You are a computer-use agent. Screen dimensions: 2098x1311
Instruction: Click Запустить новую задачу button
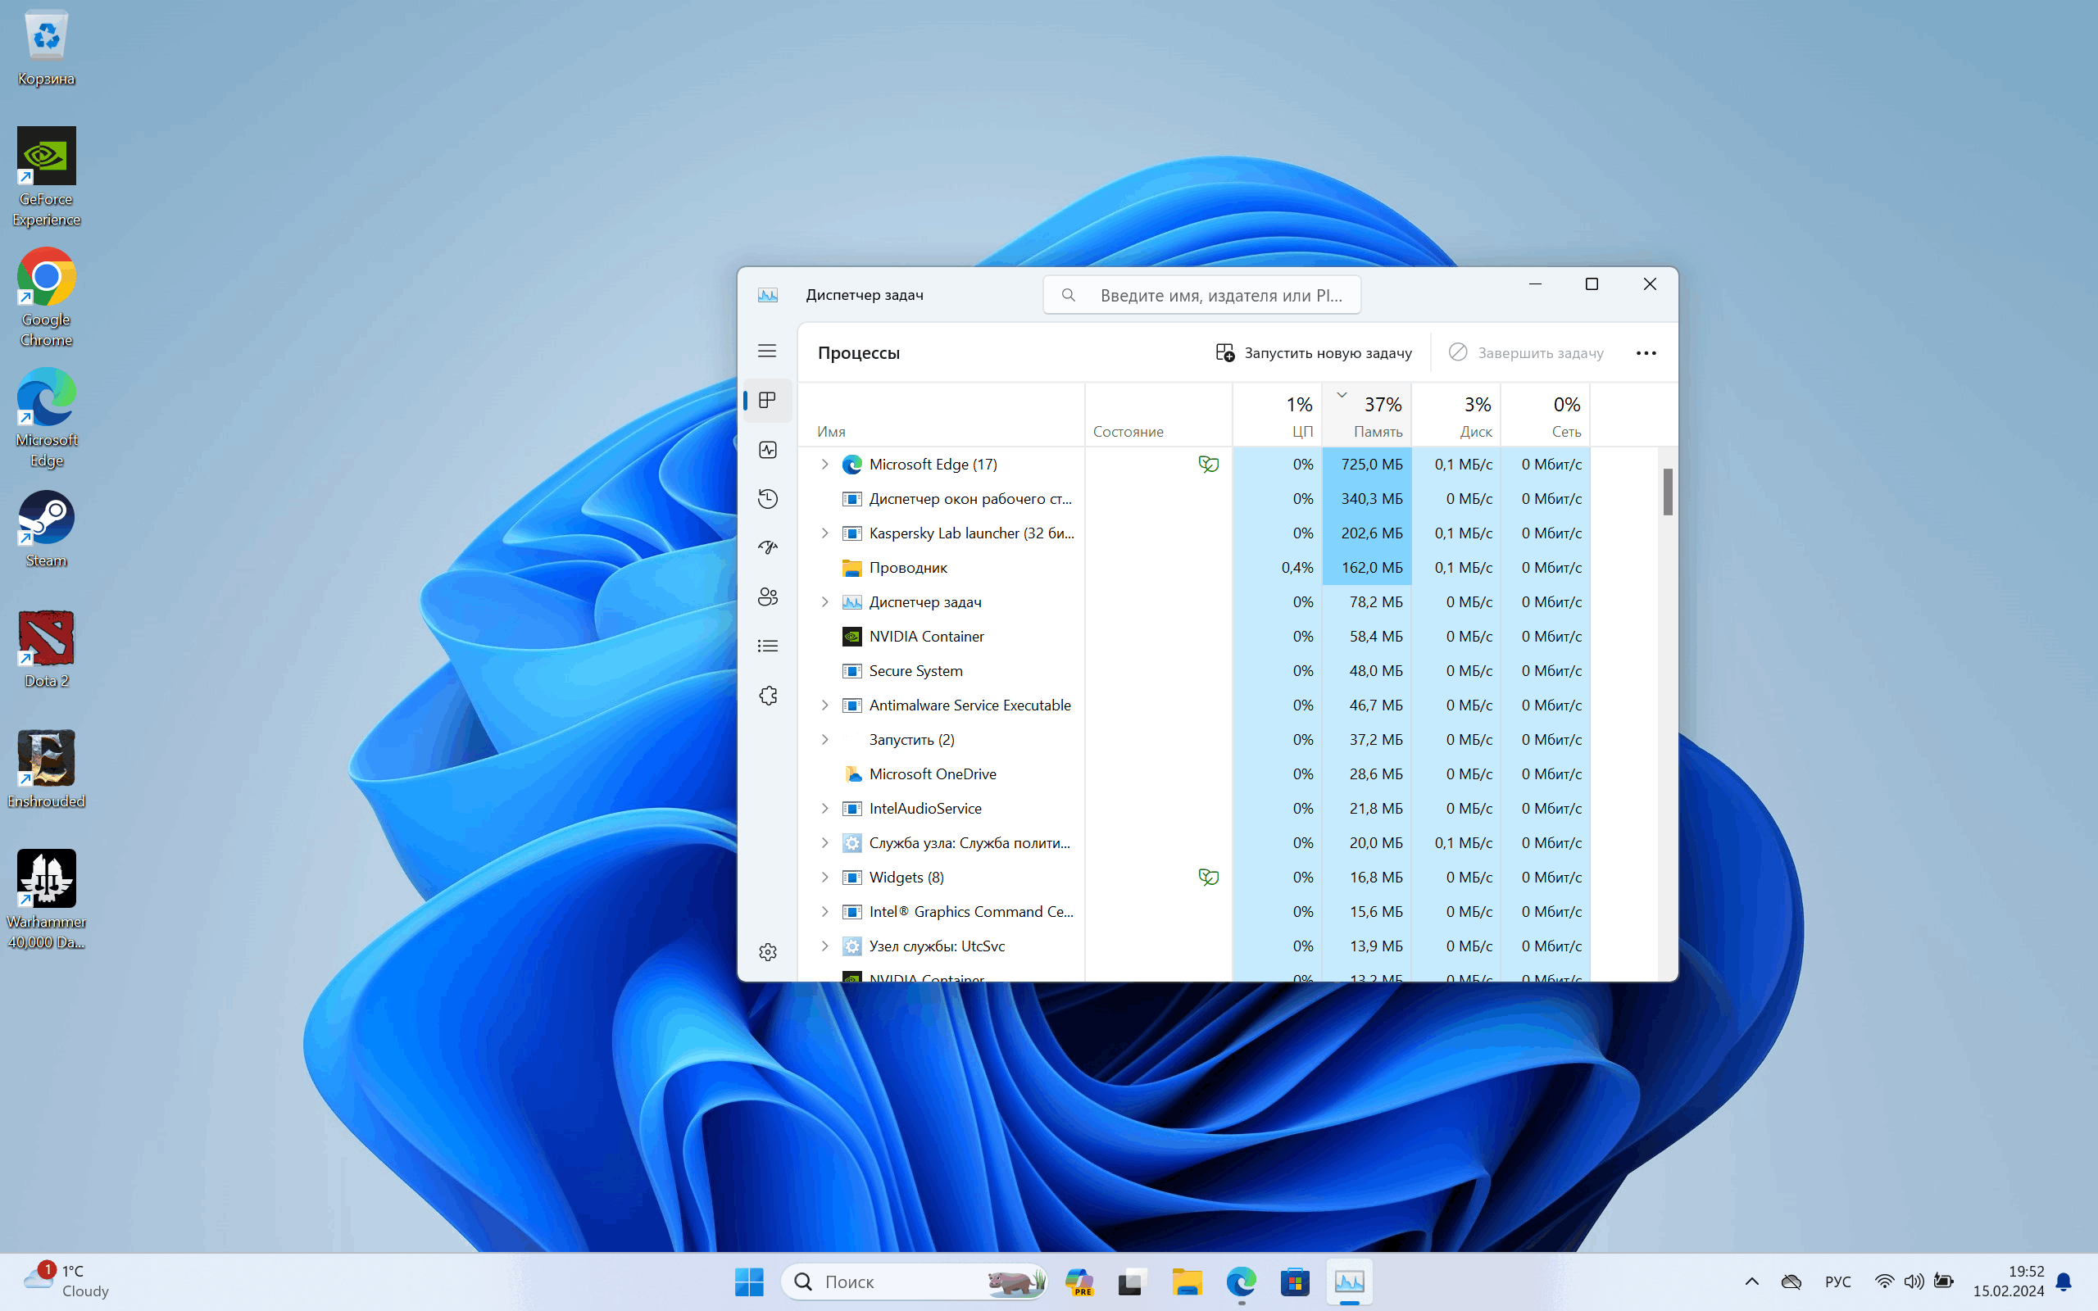(1314, 353)
